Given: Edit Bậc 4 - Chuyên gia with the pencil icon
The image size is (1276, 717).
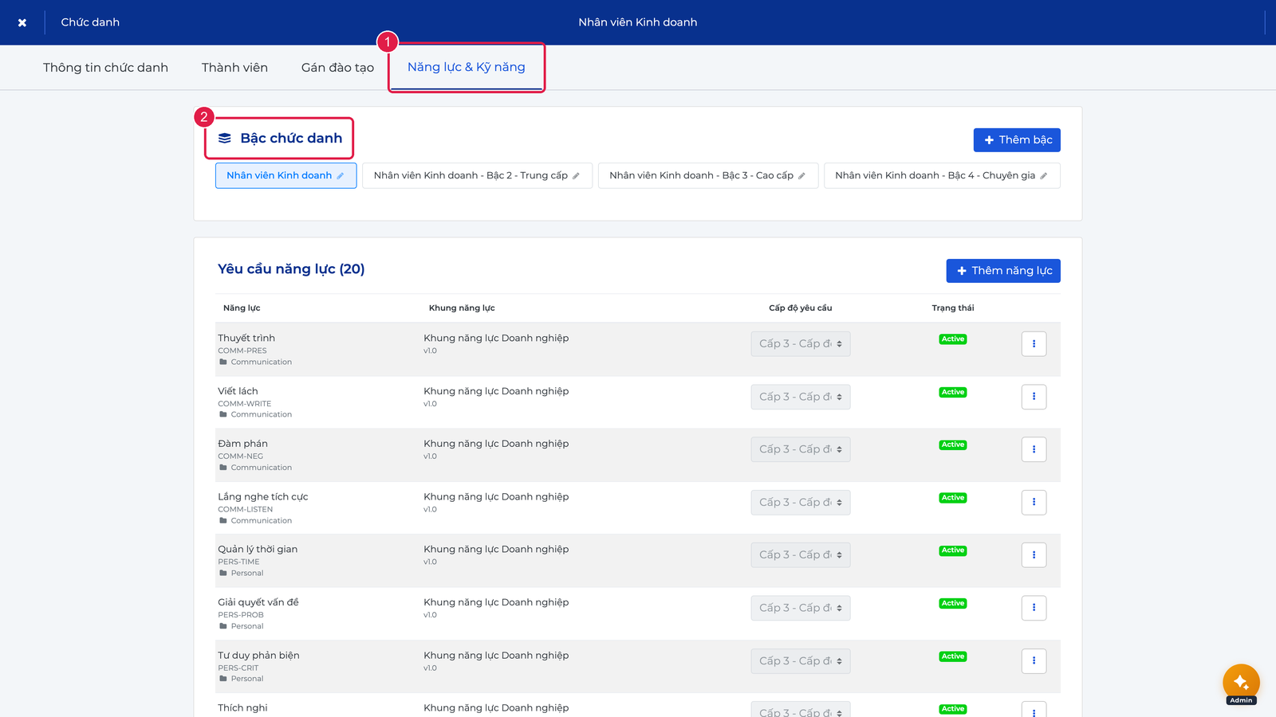Looking at the screenshot, I should [x=1043, y=176].
